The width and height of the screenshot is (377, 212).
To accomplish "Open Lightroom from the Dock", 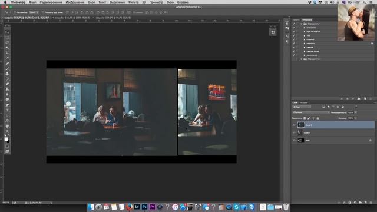I will coord(137,207).
